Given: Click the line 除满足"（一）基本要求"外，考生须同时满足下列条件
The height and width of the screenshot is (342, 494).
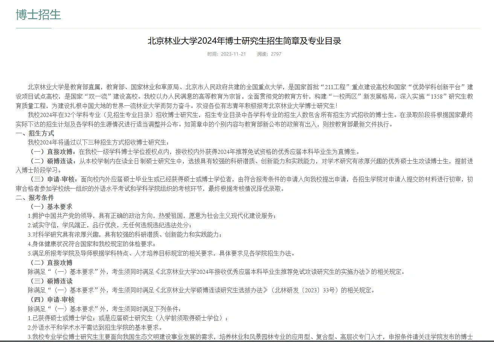Looking at the screenshot, I should [x=105, y=309].
